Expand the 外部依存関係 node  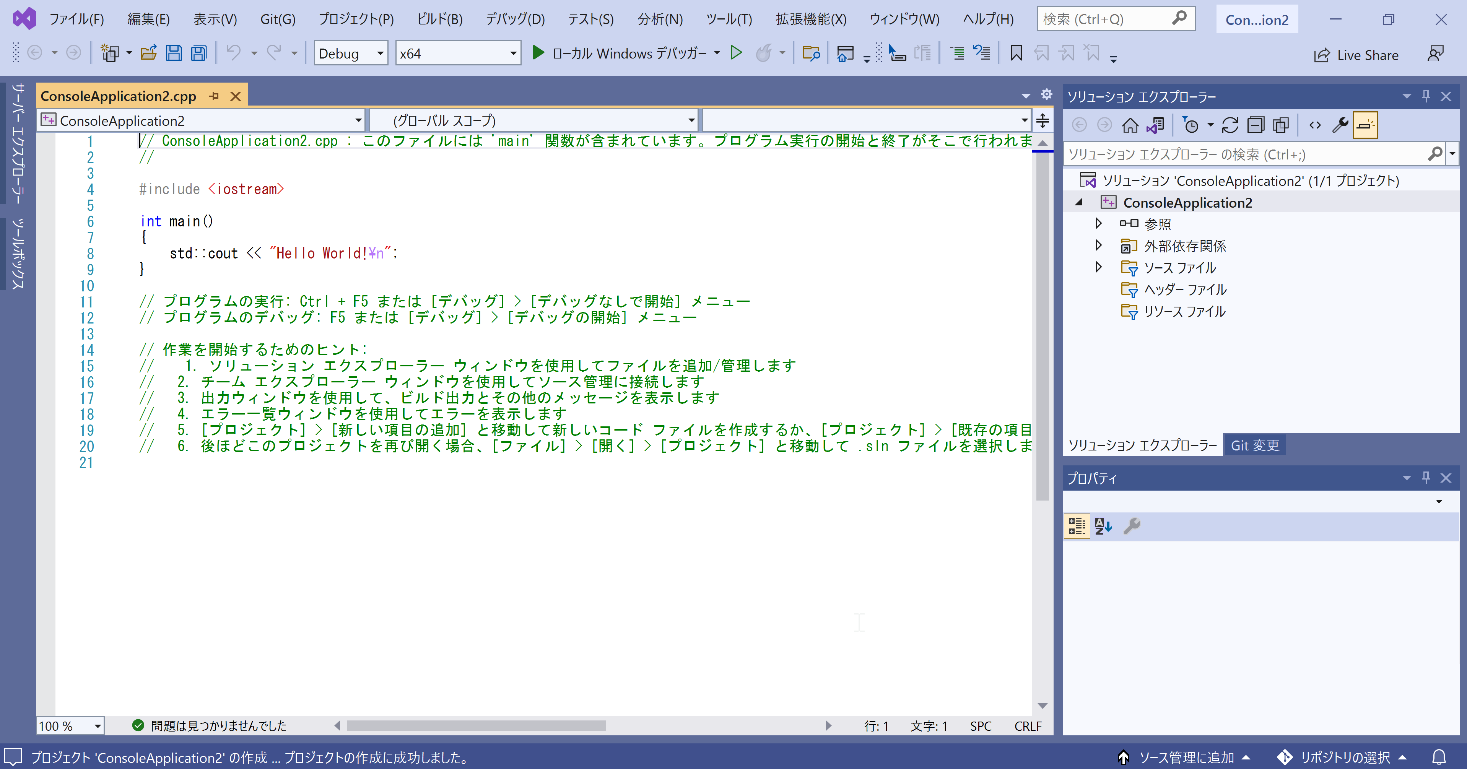pyautogui.click(x=1099, y=245)
